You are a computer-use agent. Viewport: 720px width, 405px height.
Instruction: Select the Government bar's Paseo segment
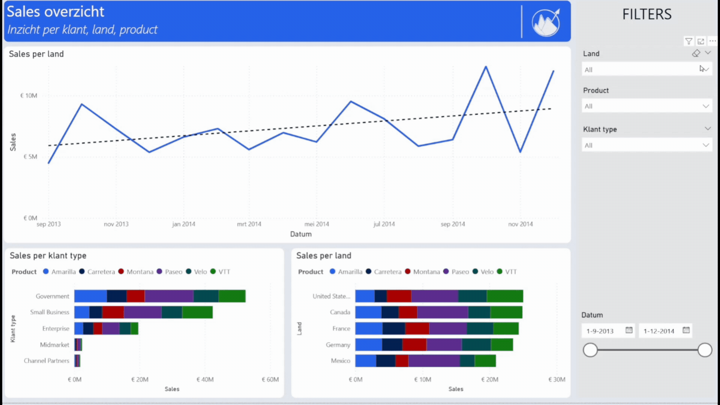(169, 296)
